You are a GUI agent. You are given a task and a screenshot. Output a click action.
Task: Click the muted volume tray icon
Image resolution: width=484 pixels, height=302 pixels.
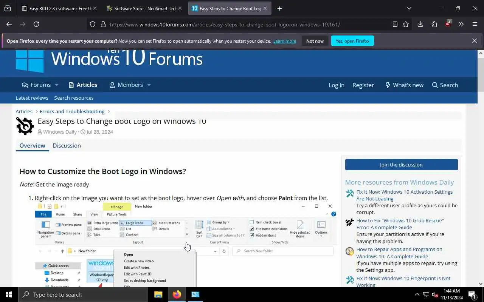pyautogui.click(x=435, y=294)
